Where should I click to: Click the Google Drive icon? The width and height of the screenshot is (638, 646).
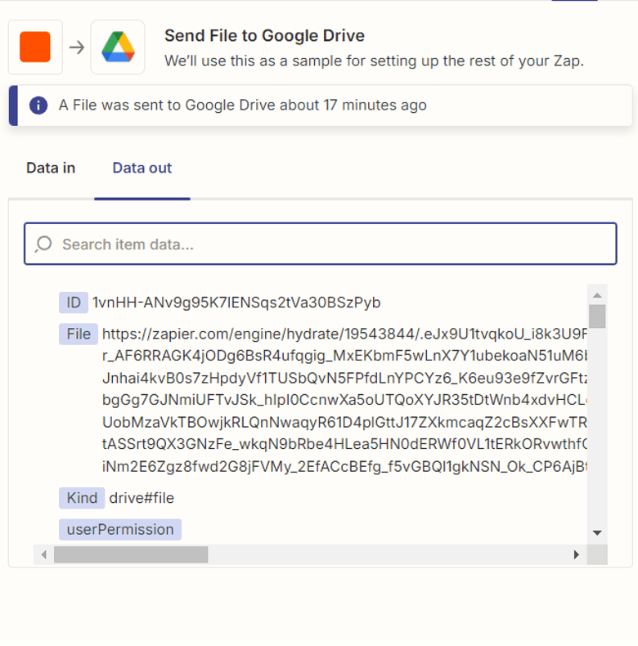pos(118,47)
